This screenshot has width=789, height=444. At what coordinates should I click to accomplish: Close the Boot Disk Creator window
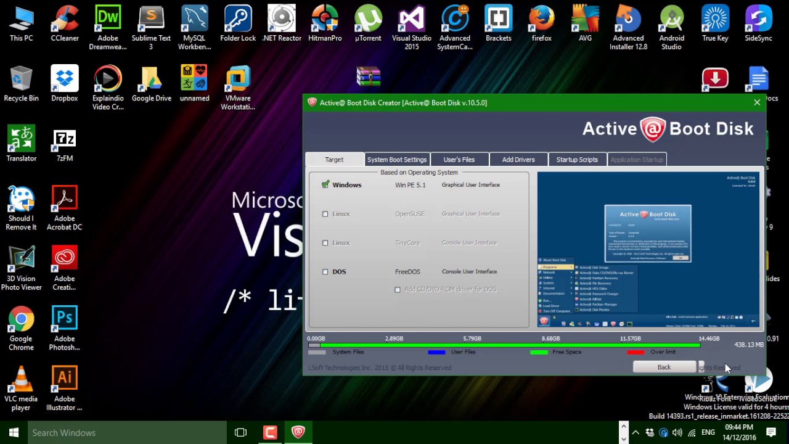(757, 103)
